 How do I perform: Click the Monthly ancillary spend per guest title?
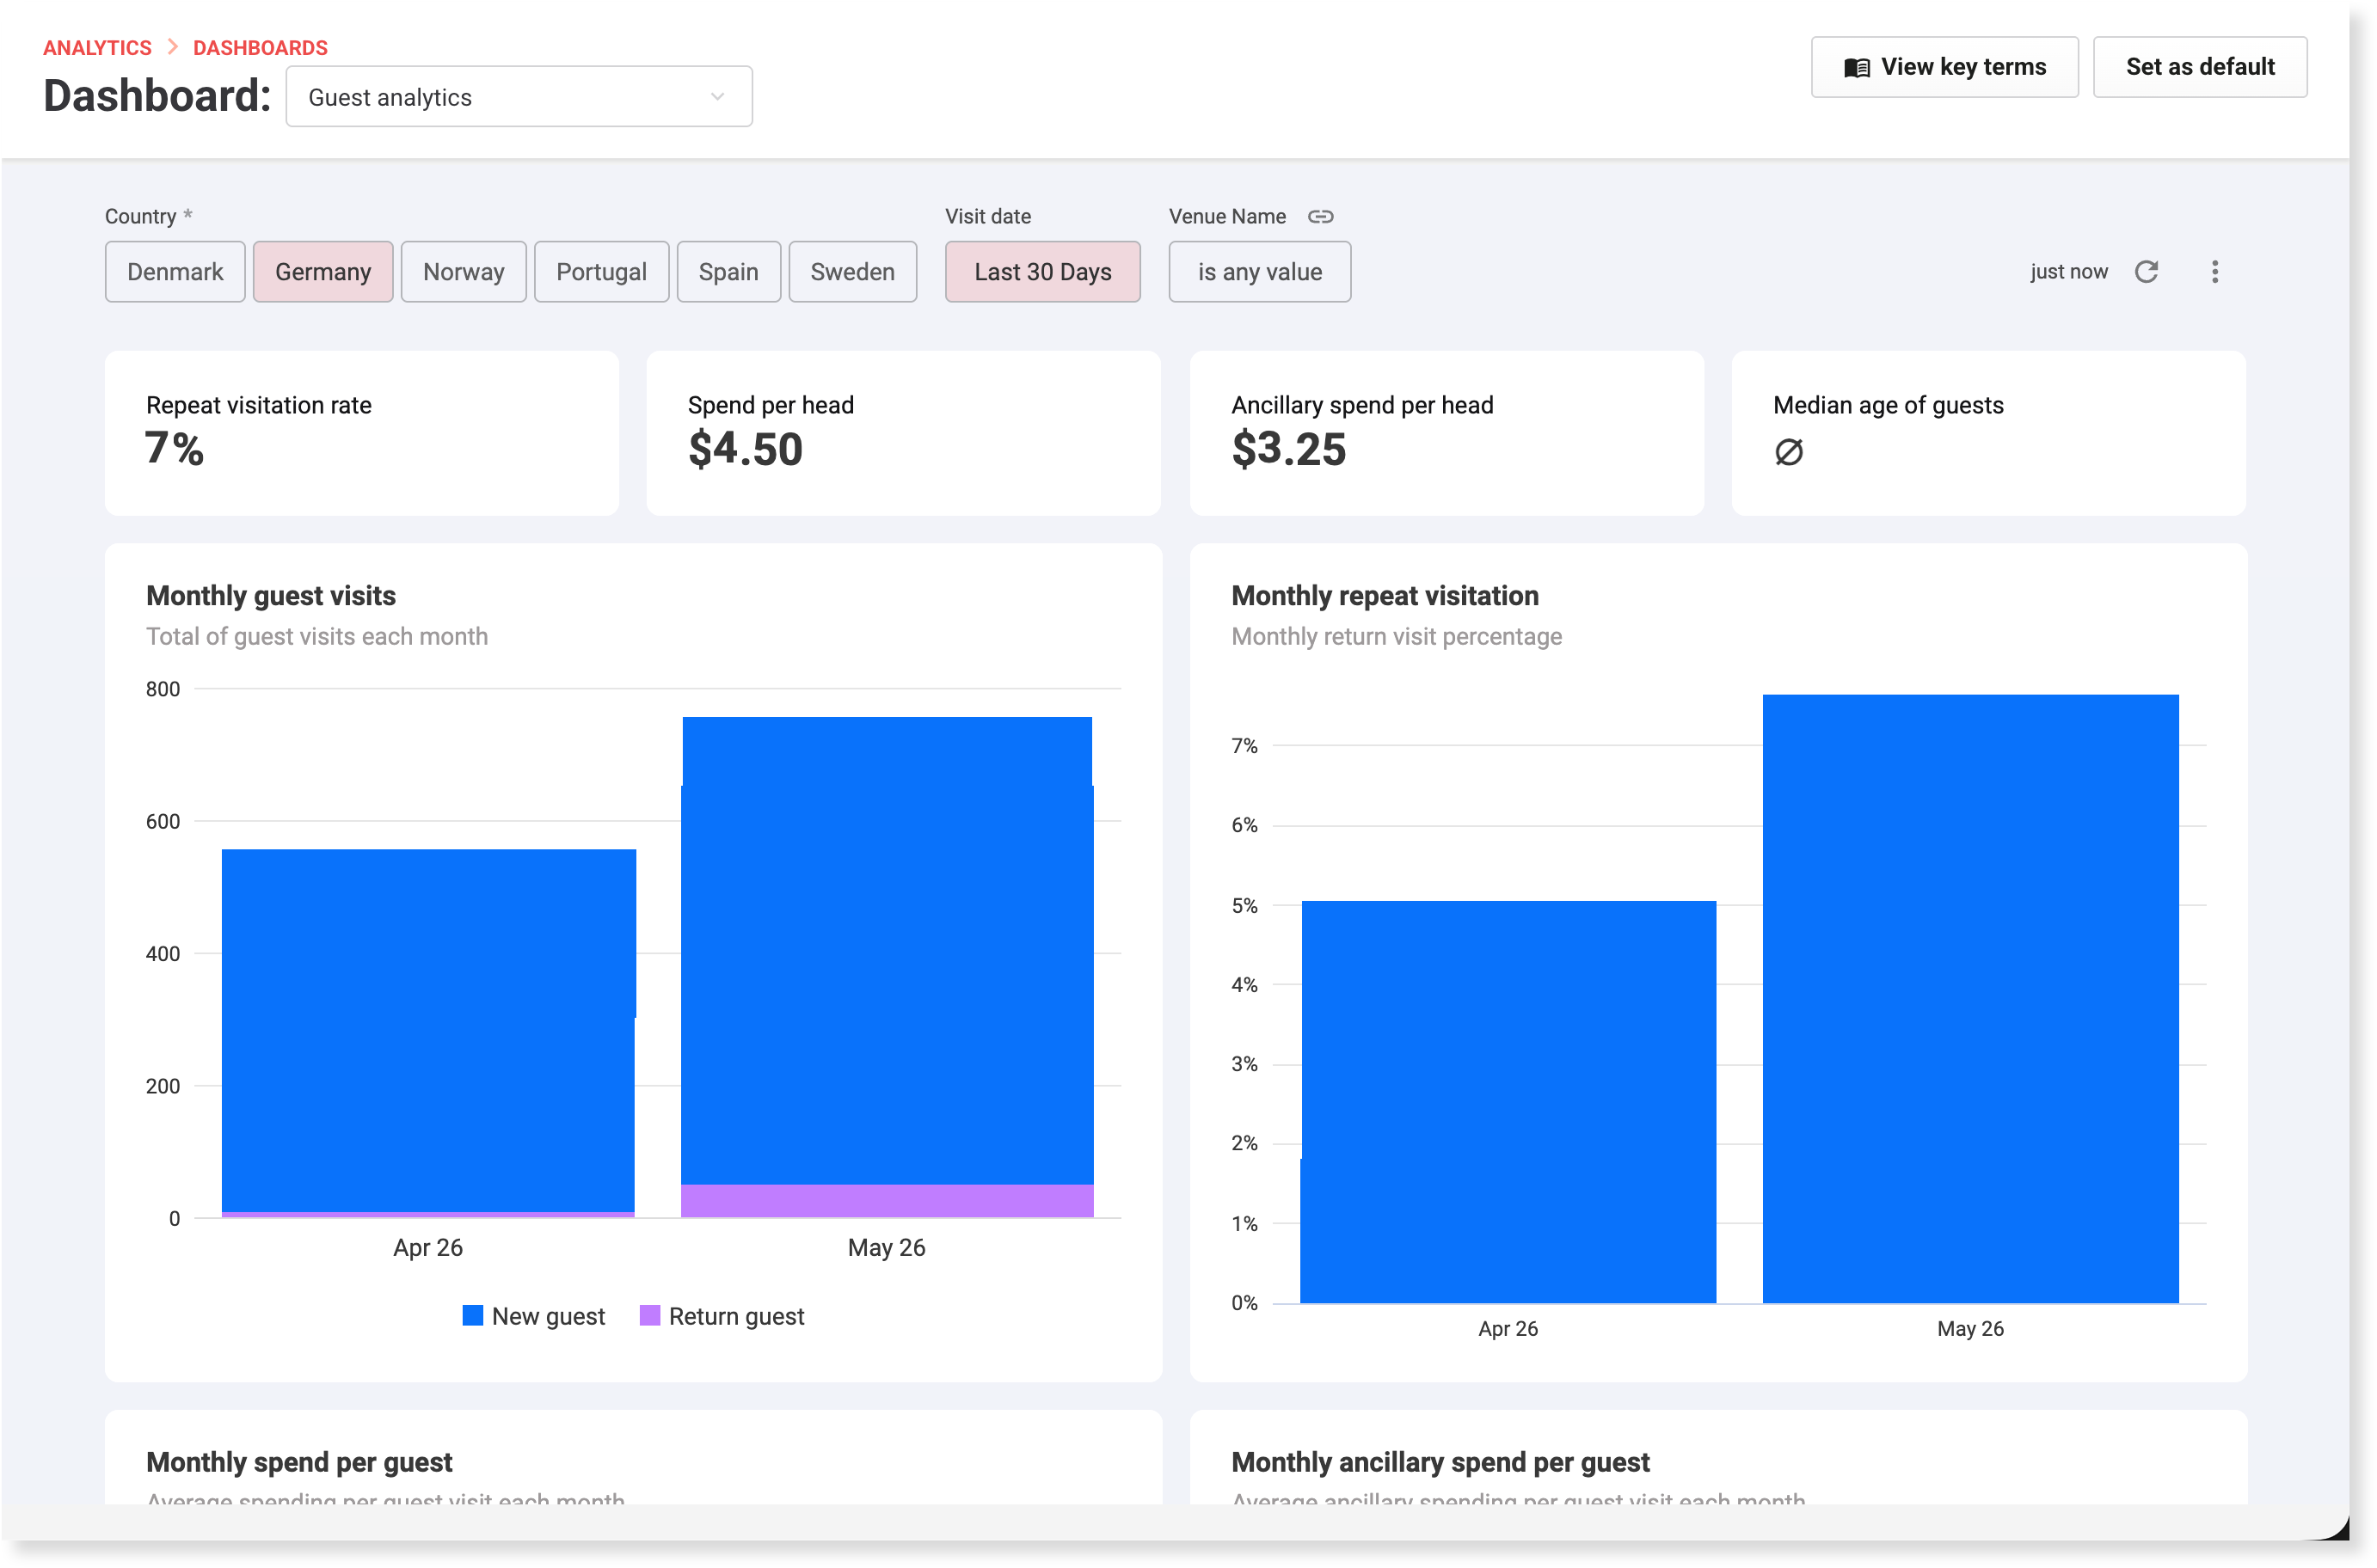pos(1440,1463)
